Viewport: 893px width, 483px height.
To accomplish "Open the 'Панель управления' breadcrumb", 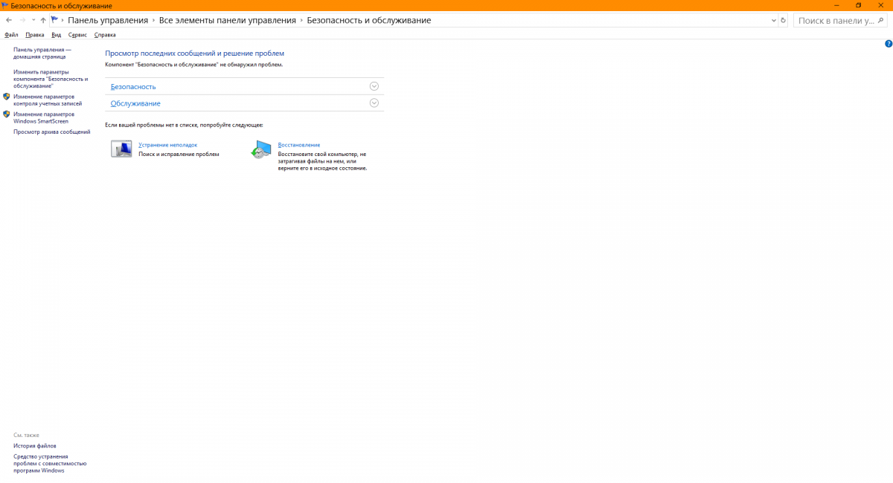I will (108, 20).
